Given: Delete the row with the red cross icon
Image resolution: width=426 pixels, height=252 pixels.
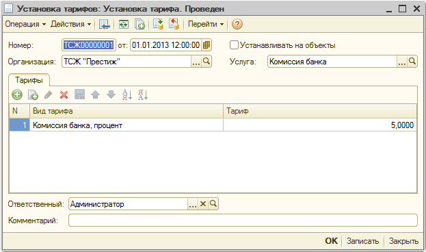Looking at the screenshot, I should point(64,94).
